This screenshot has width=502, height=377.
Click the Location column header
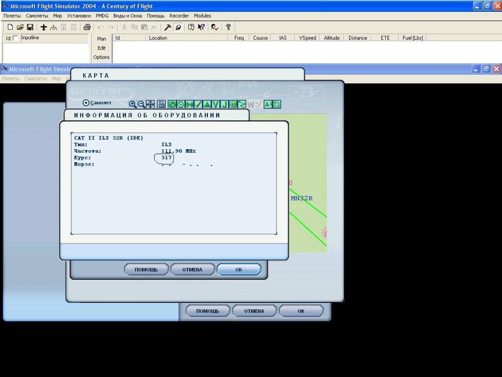[x=158, y=38]
